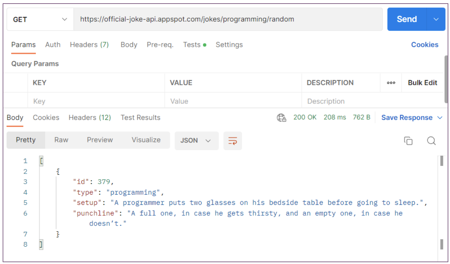Screen dimensions: 450x264
Task: Open the Test Results tab
Action: click(140, 118)
